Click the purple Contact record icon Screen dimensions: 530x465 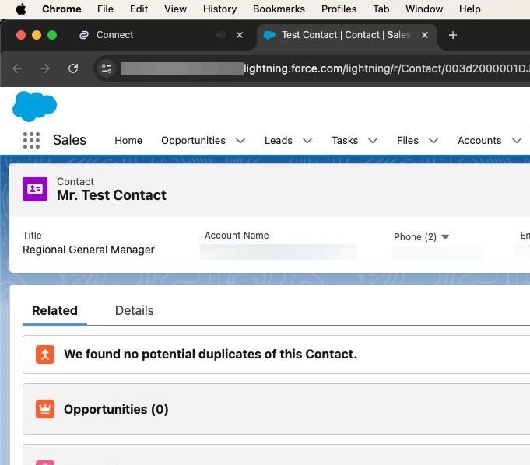35,189
